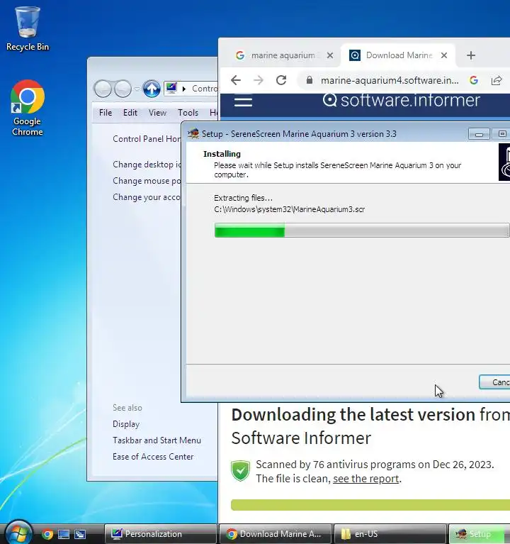
Task: Click the yellow-green download bar on webpage
Action: point(370,505)
